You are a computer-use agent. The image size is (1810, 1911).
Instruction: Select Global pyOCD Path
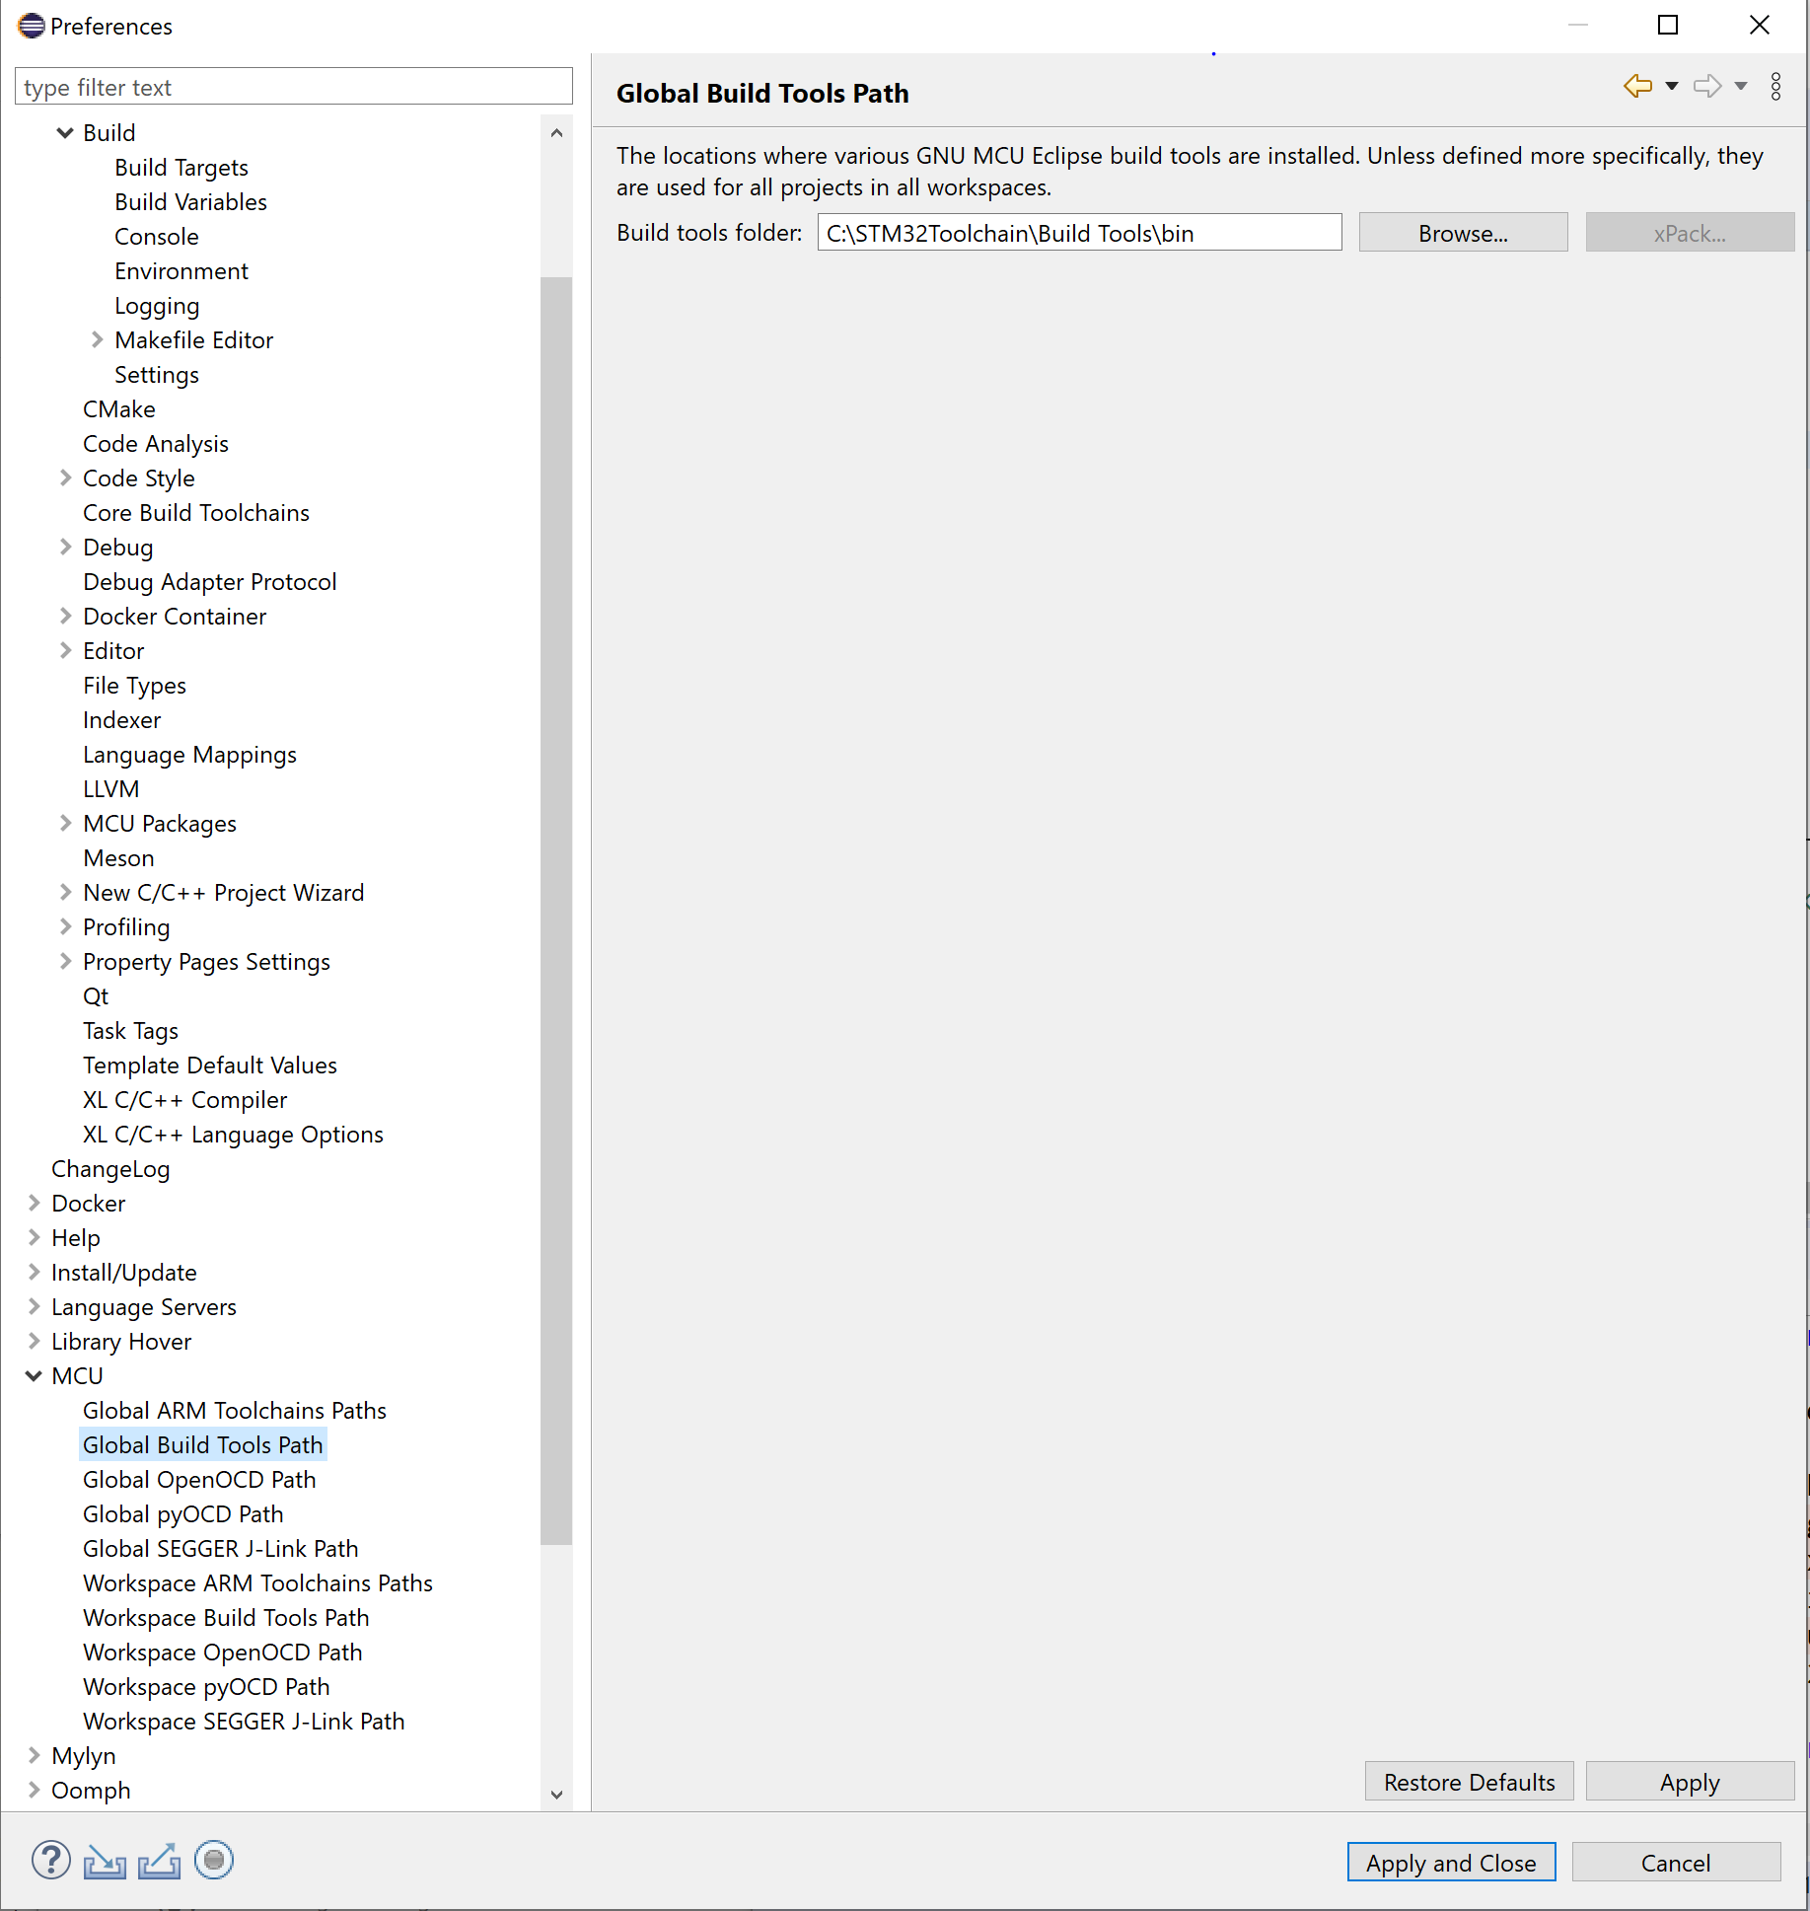pos(183,1513)
